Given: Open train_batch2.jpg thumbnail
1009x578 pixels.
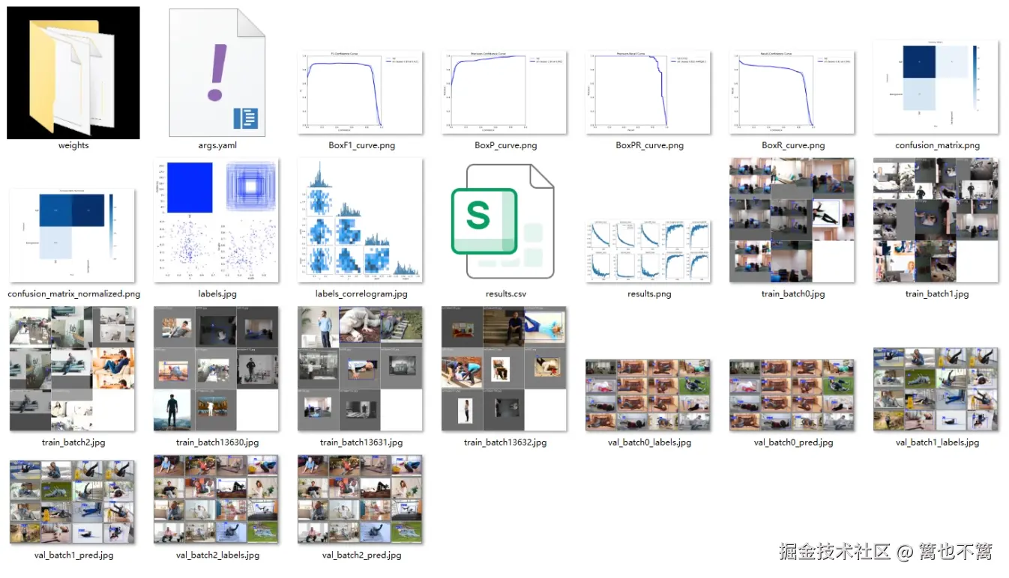Looking at the screenshot, I should pyautogui.click(x=73, y=368).
